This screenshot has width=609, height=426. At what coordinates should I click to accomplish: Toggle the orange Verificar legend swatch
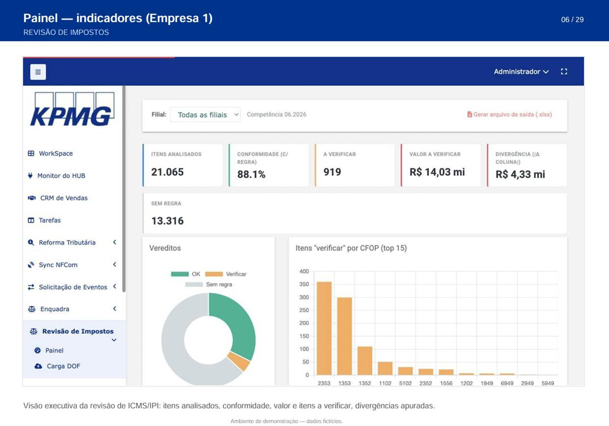click(213, 274)
